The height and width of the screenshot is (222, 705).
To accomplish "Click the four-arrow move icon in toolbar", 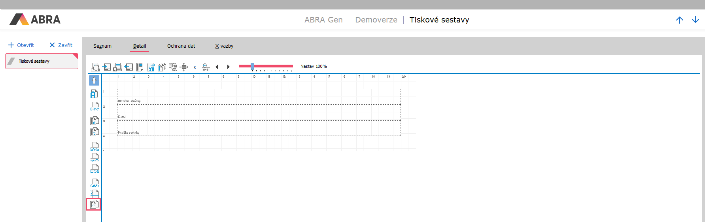I will (x=184, y=67).
